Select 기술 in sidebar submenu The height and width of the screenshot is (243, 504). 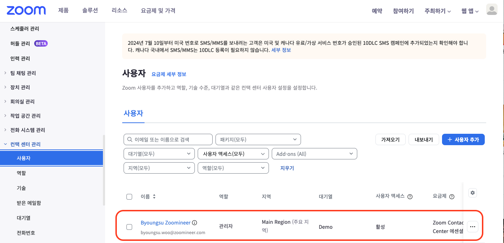pyautogui.click(x=21, y=188)
